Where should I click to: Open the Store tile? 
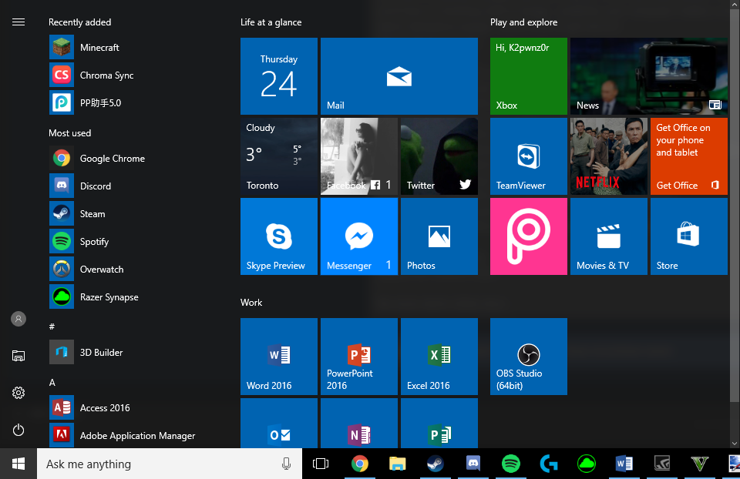click(x=688, y=236)
